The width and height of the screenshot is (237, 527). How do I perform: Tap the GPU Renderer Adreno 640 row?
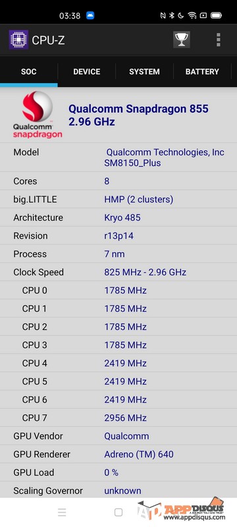point(118,455)
